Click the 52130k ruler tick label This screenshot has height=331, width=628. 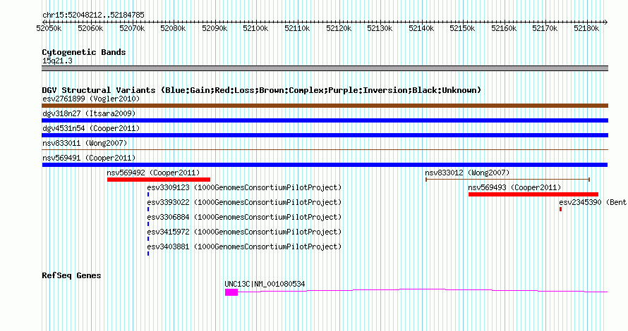click(x=380, y=28)
